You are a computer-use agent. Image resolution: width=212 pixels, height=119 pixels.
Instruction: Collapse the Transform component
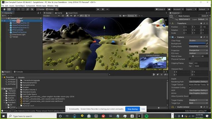pyautogui.click(x=170, y=23)
